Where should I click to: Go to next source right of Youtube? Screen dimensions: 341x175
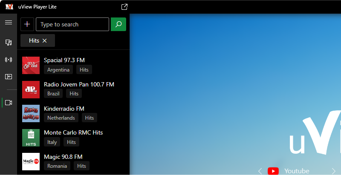334,171
